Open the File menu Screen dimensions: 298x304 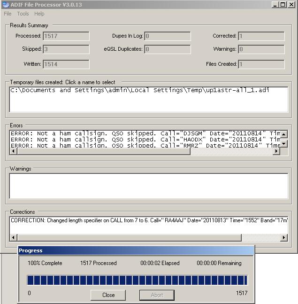coord(8,14)
